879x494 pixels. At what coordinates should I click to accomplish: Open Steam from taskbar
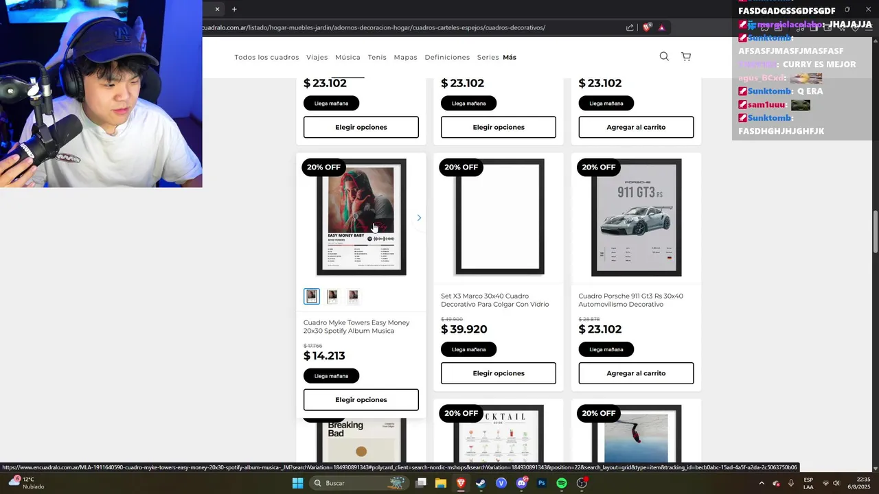pos(481,483)
